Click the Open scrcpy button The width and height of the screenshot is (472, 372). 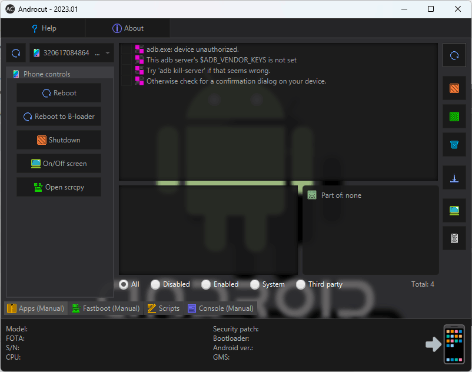[x=59, y=187]
